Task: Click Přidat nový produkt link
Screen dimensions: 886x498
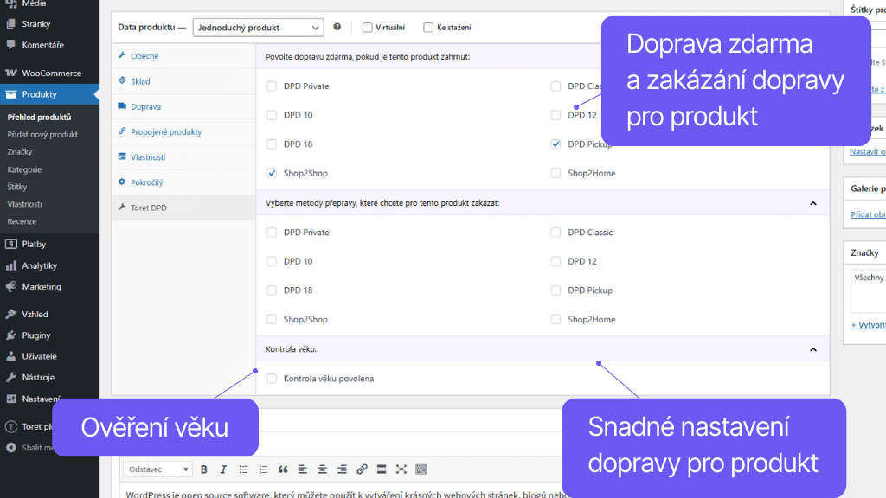Action: click(42, 134)
